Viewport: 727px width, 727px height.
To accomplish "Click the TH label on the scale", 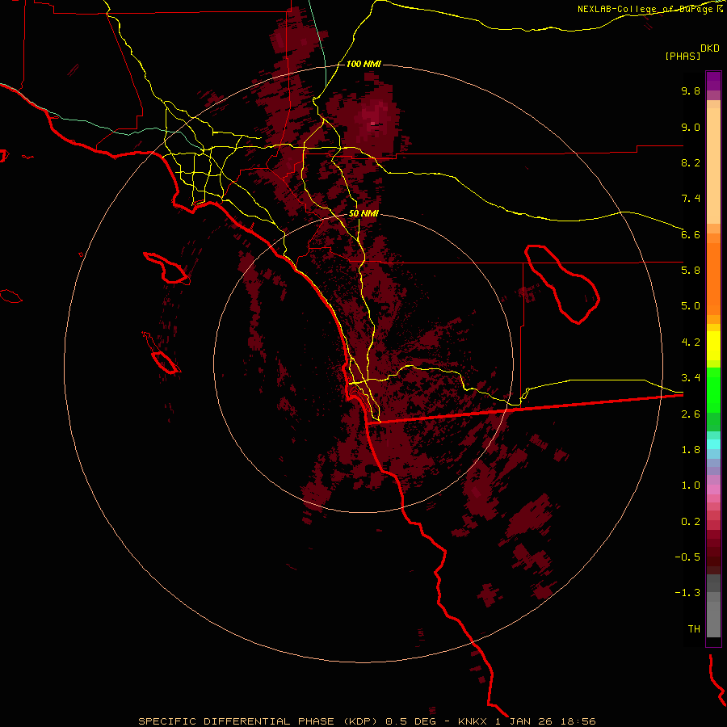I will click(x=694, y=629).
